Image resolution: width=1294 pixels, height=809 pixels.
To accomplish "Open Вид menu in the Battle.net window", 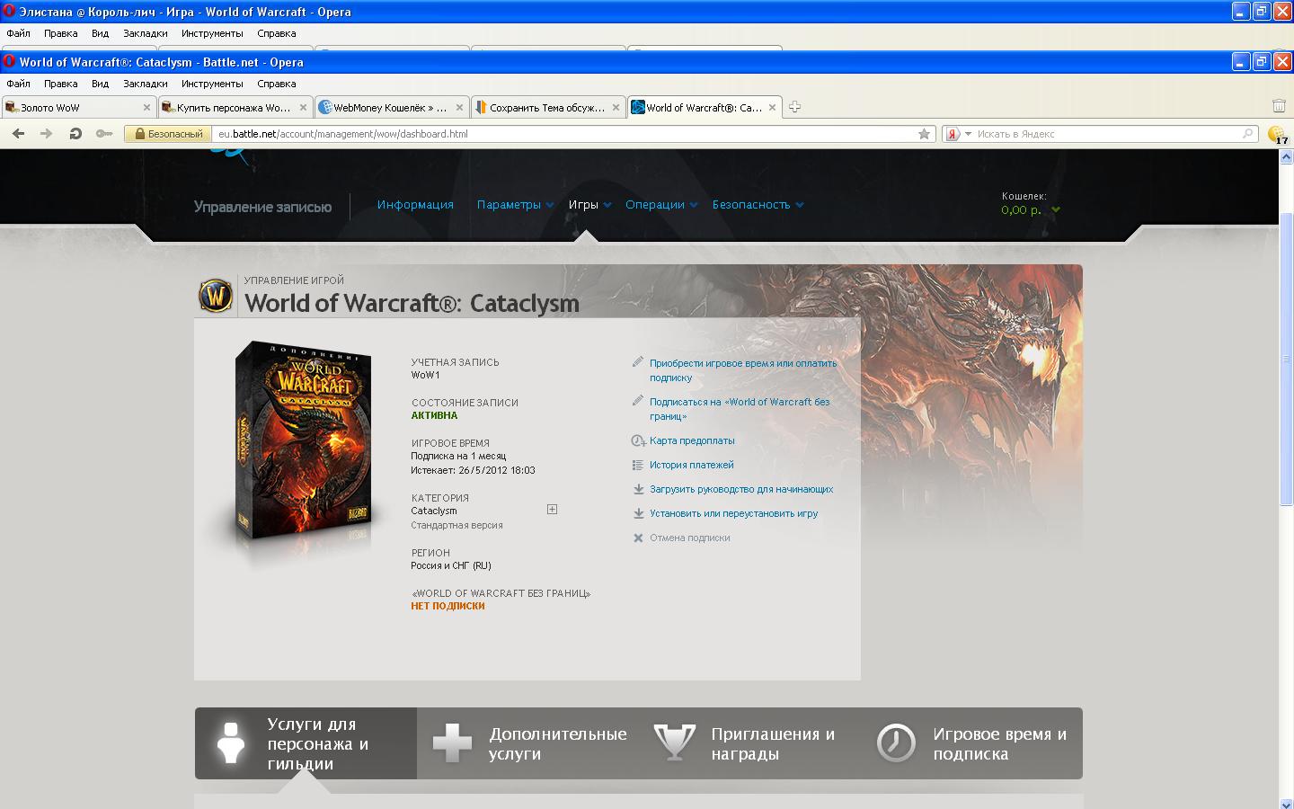I will pyautogui.click(x=100, y=84).
